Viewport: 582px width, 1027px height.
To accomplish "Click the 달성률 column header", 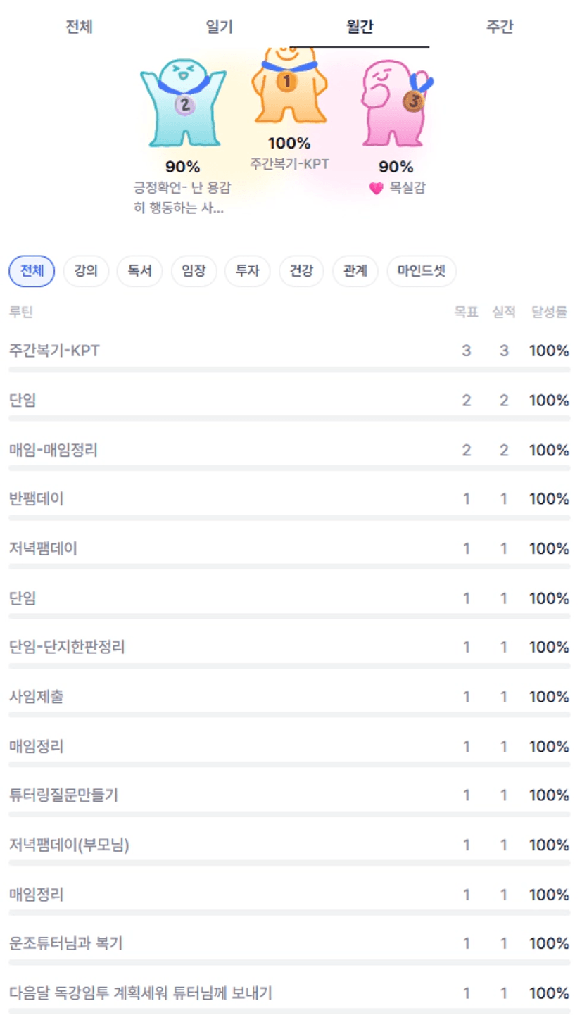I will click(x=549, y=312).
